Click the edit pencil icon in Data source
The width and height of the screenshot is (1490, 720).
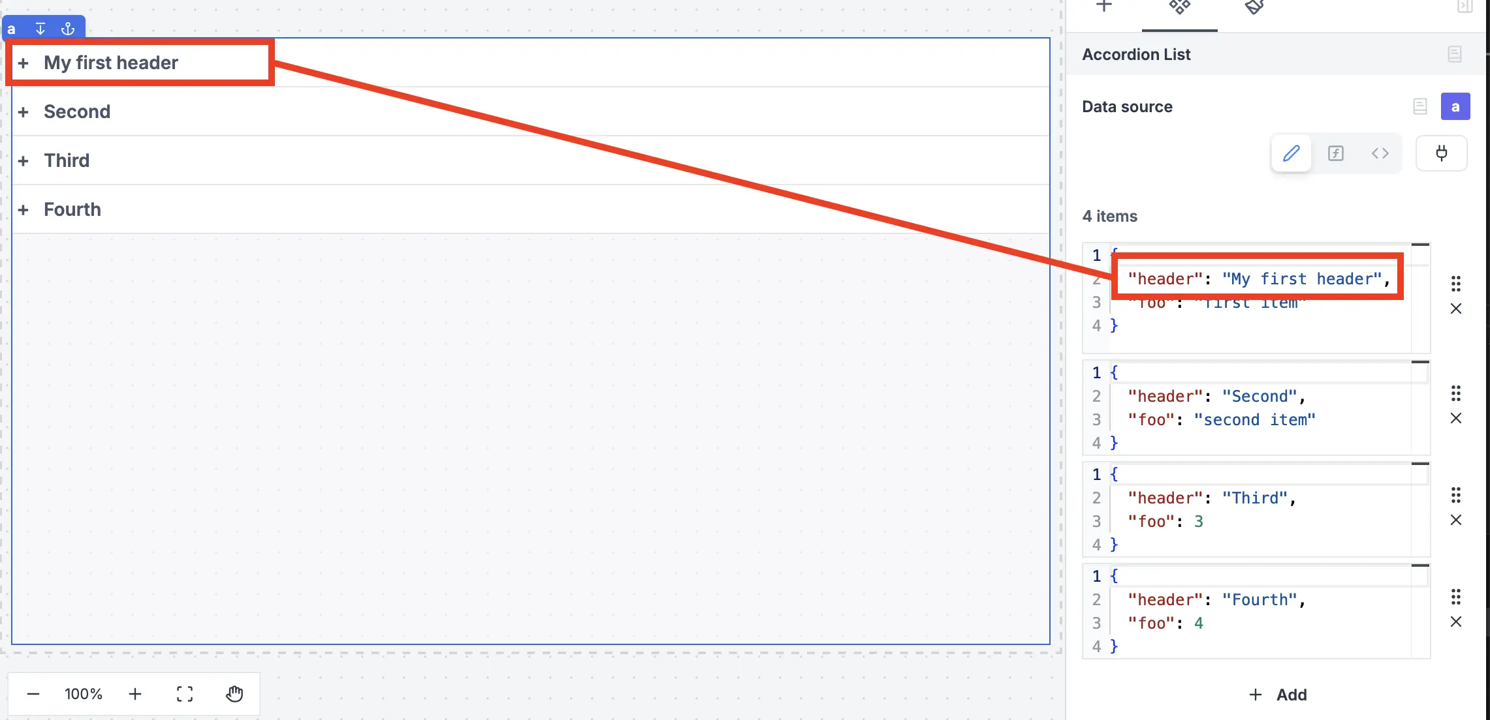point(1290,154)
